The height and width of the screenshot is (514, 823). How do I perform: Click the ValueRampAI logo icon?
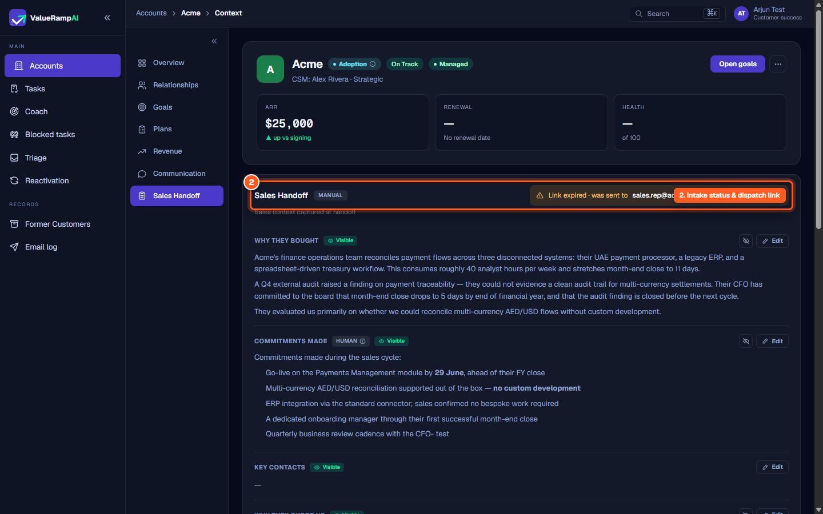click(18, 18)
